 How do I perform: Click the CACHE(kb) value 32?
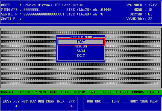(x=150, y=19)
